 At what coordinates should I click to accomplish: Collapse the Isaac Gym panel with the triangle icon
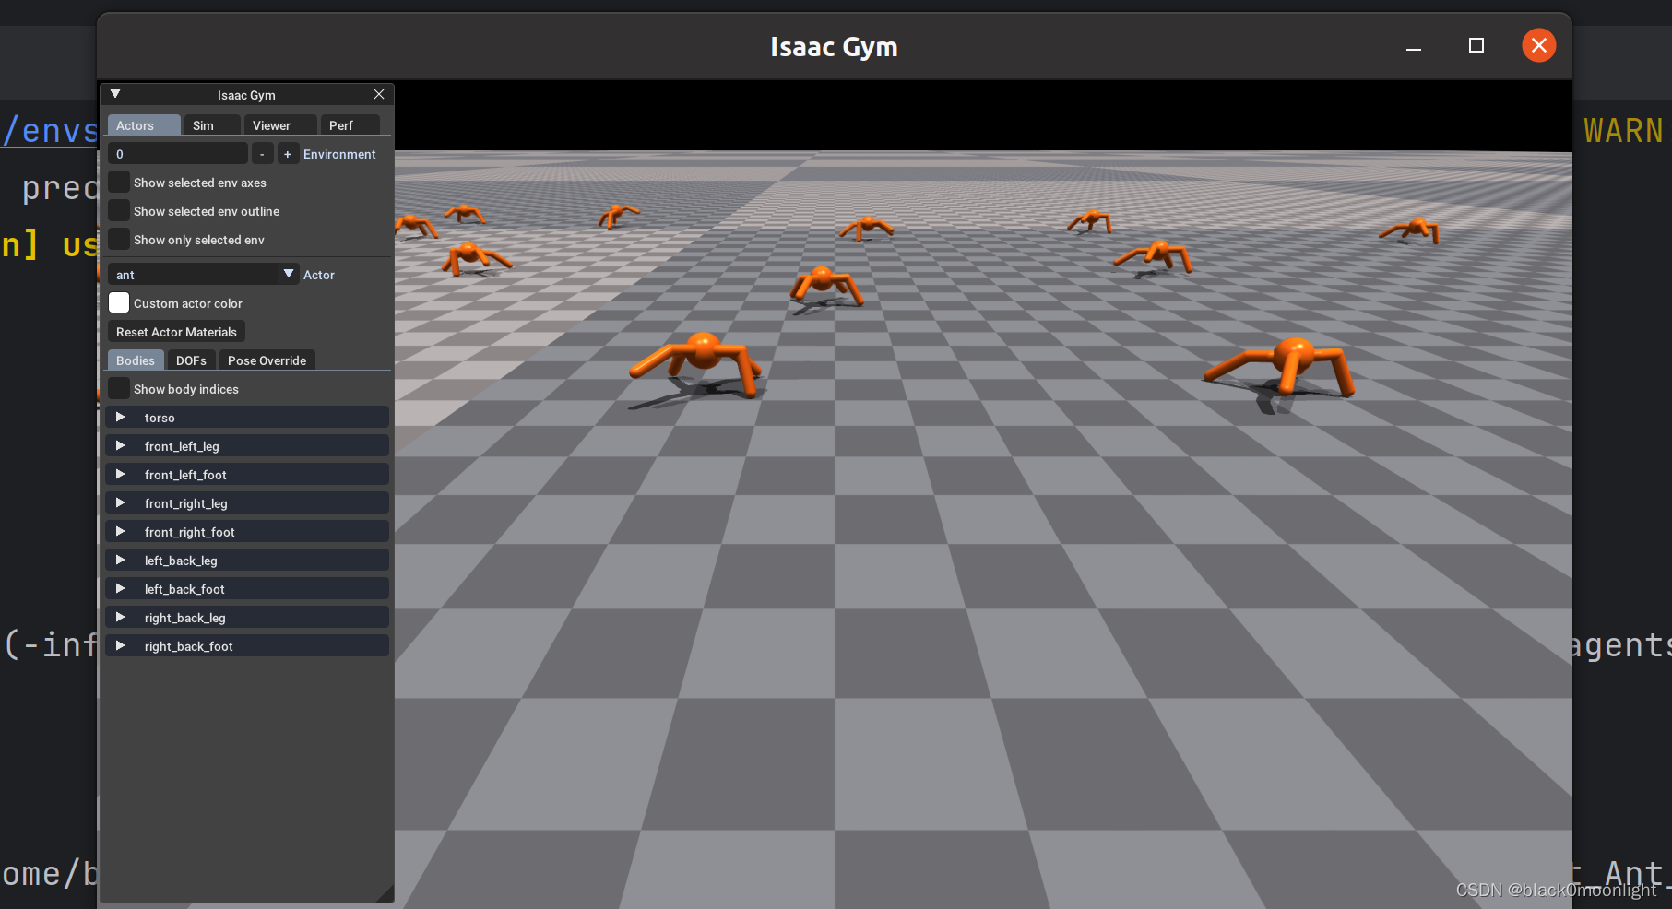coord(115,94)
